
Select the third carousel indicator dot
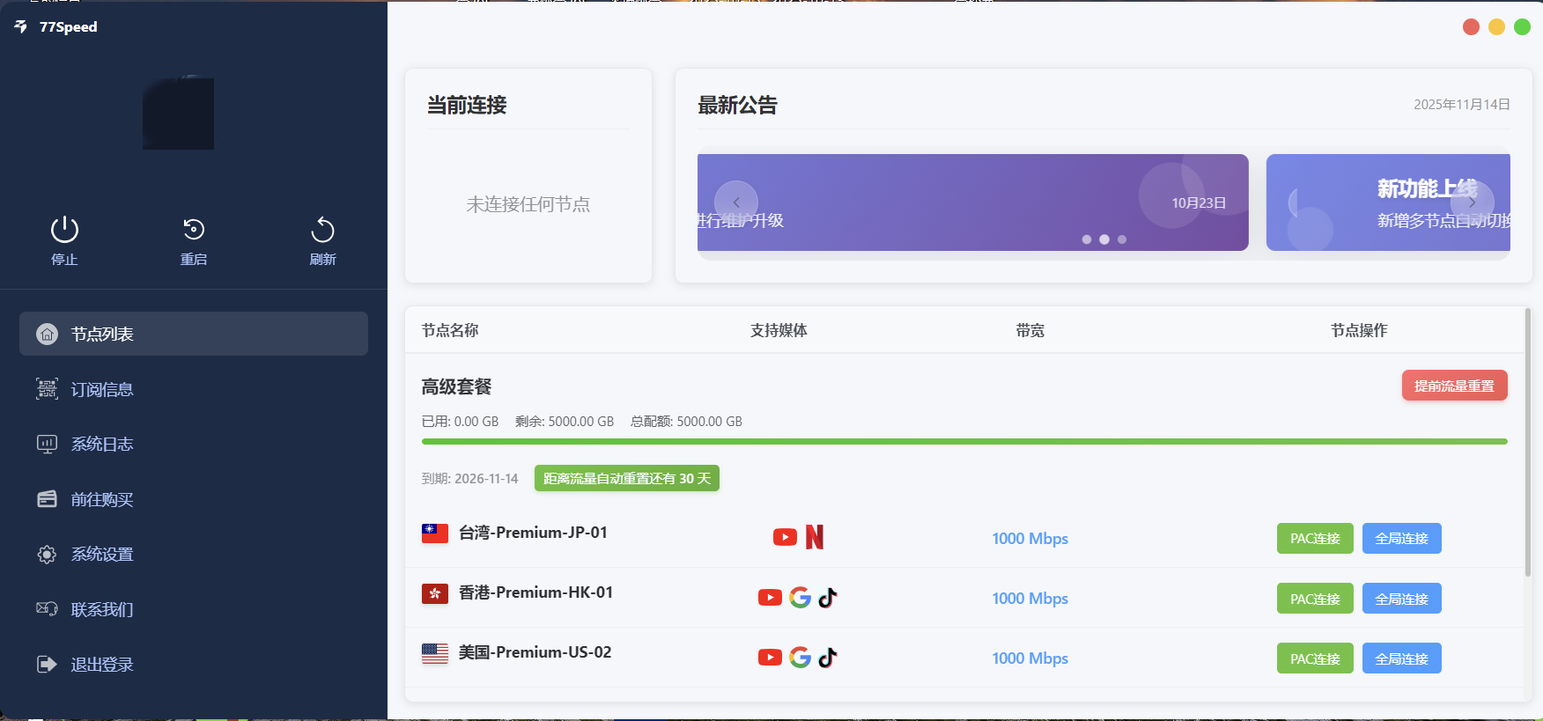[x=1122, y=239]
